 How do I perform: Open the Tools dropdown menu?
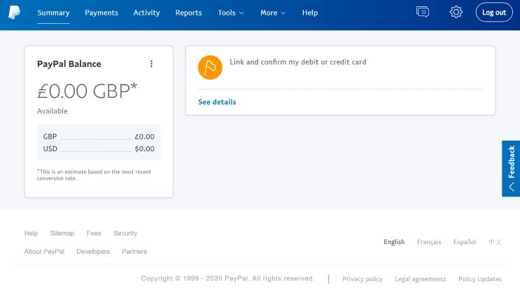(231, 13)
